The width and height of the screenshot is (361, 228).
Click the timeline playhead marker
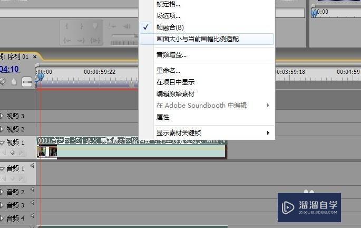point(40,77)
